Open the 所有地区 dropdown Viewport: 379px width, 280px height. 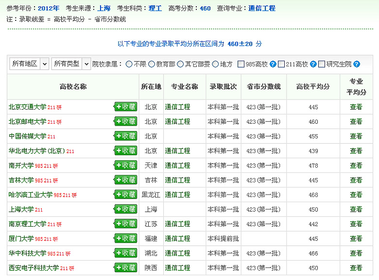tap(29, 64)
